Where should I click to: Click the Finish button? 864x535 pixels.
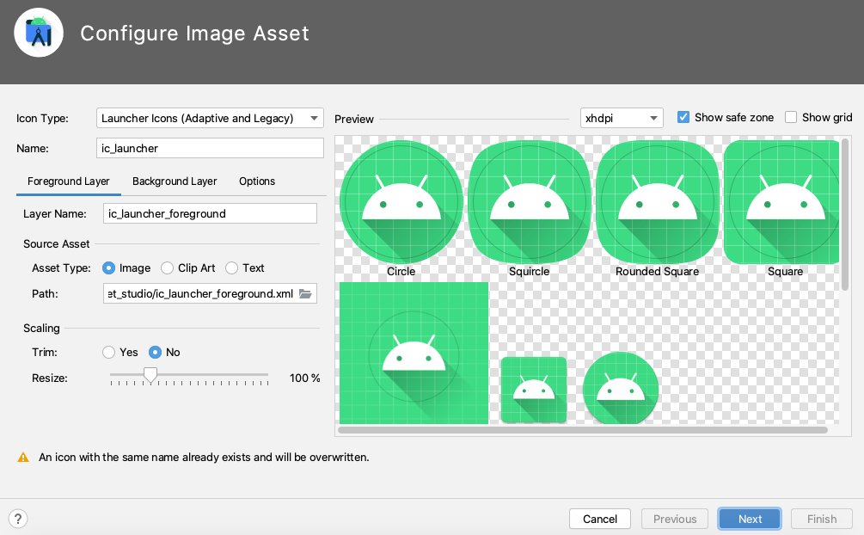pyautogui.click(x=822, y=519)
